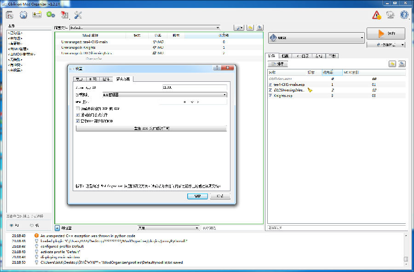The height and width of the screenshot is (272, 414).
Task: Click the lightbulb icon beside 'configured profile: Default'
Action: (36, 246)
